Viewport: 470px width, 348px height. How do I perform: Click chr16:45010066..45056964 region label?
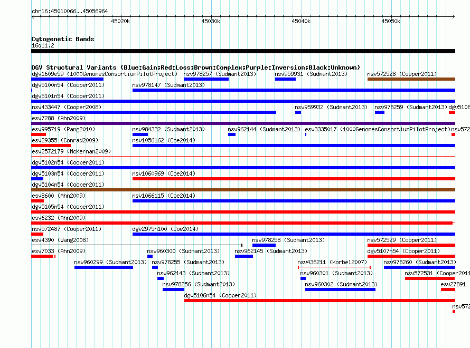(x=70, y=11)
